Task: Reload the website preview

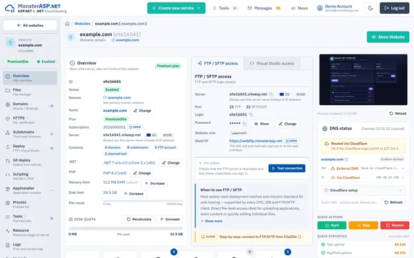Action: [397, 114]
